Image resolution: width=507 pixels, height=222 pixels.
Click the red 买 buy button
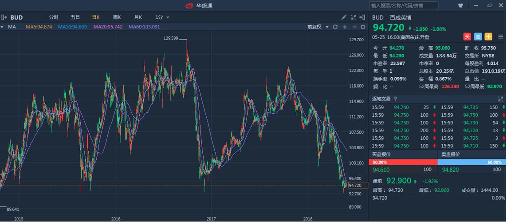point(467,36)
